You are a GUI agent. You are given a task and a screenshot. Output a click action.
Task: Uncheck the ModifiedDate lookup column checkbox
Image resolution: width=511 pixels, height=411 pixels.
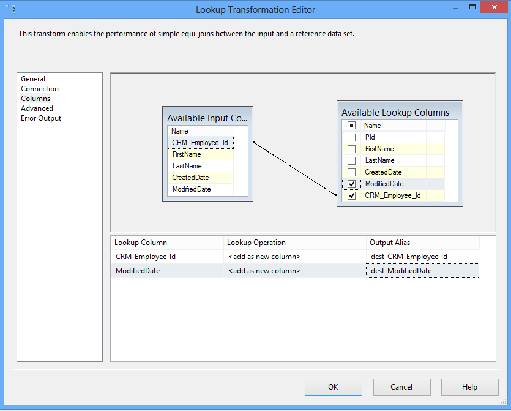(351, 184)
